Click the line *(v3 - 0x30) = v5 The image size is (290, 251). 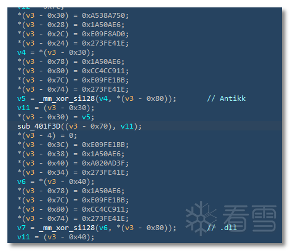pos(56,117)
